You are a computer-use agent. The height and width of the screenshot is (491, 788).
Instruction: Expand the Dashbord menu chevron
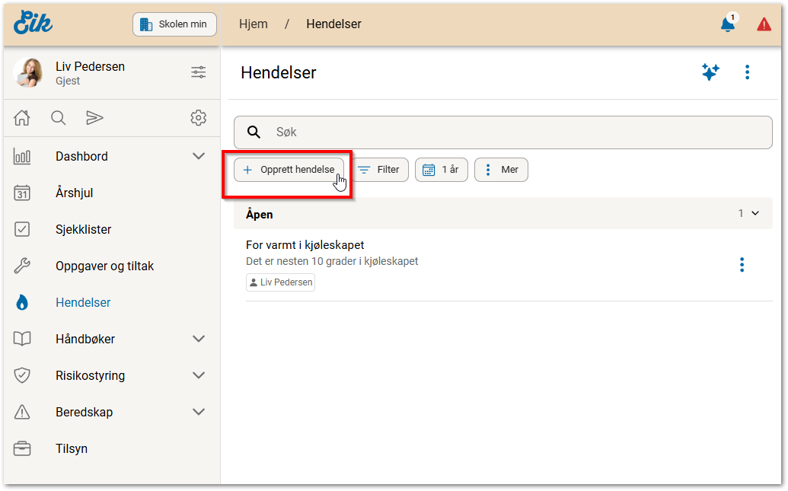tap(199, 156)
